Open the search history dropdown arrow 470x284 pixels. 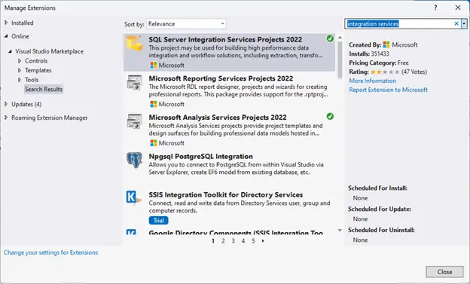[x=464, y=23]
